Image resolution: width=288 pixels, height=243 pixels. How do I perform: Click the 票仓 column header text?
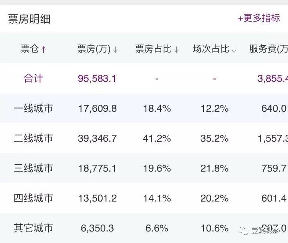30,49
